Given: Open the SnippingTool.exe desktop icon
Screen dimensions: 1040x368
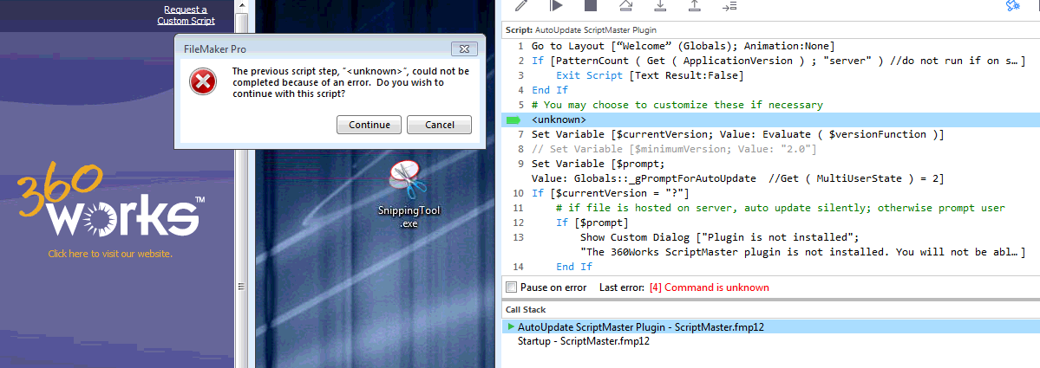Looking at the screenshot, I should coord(409,192).
